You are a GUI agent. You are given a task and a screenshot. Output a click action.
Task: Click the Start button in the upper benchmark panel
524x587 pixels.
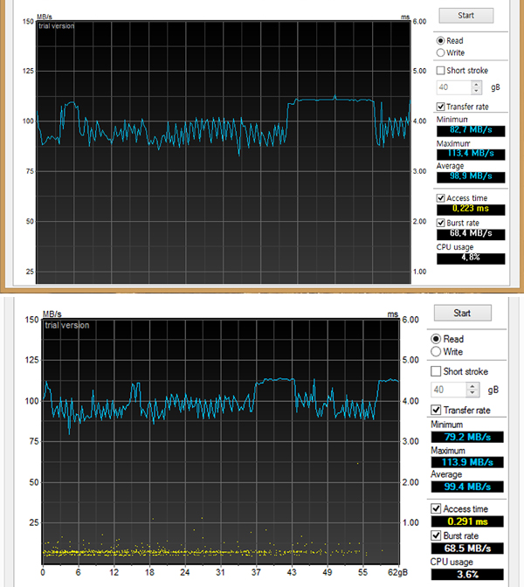coord(465,16)
